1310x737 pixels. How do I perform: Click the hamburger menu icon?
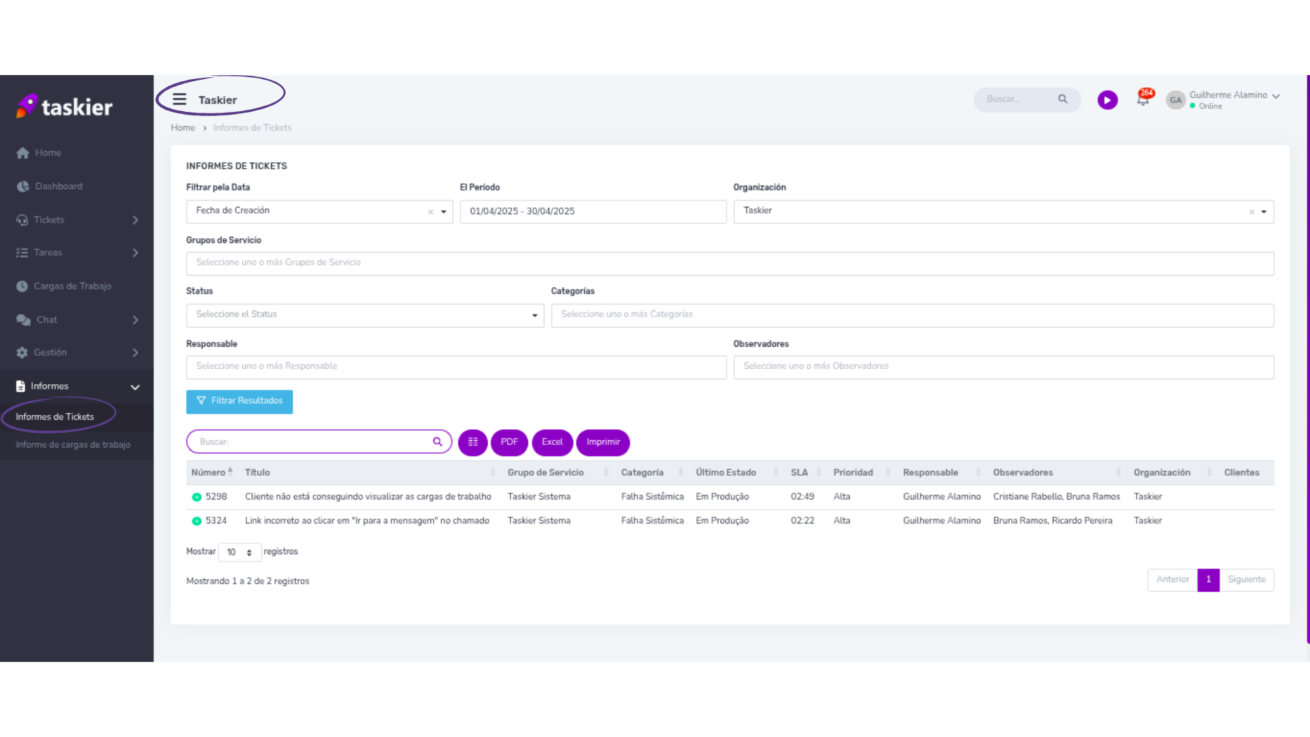(x=179, y=100)
